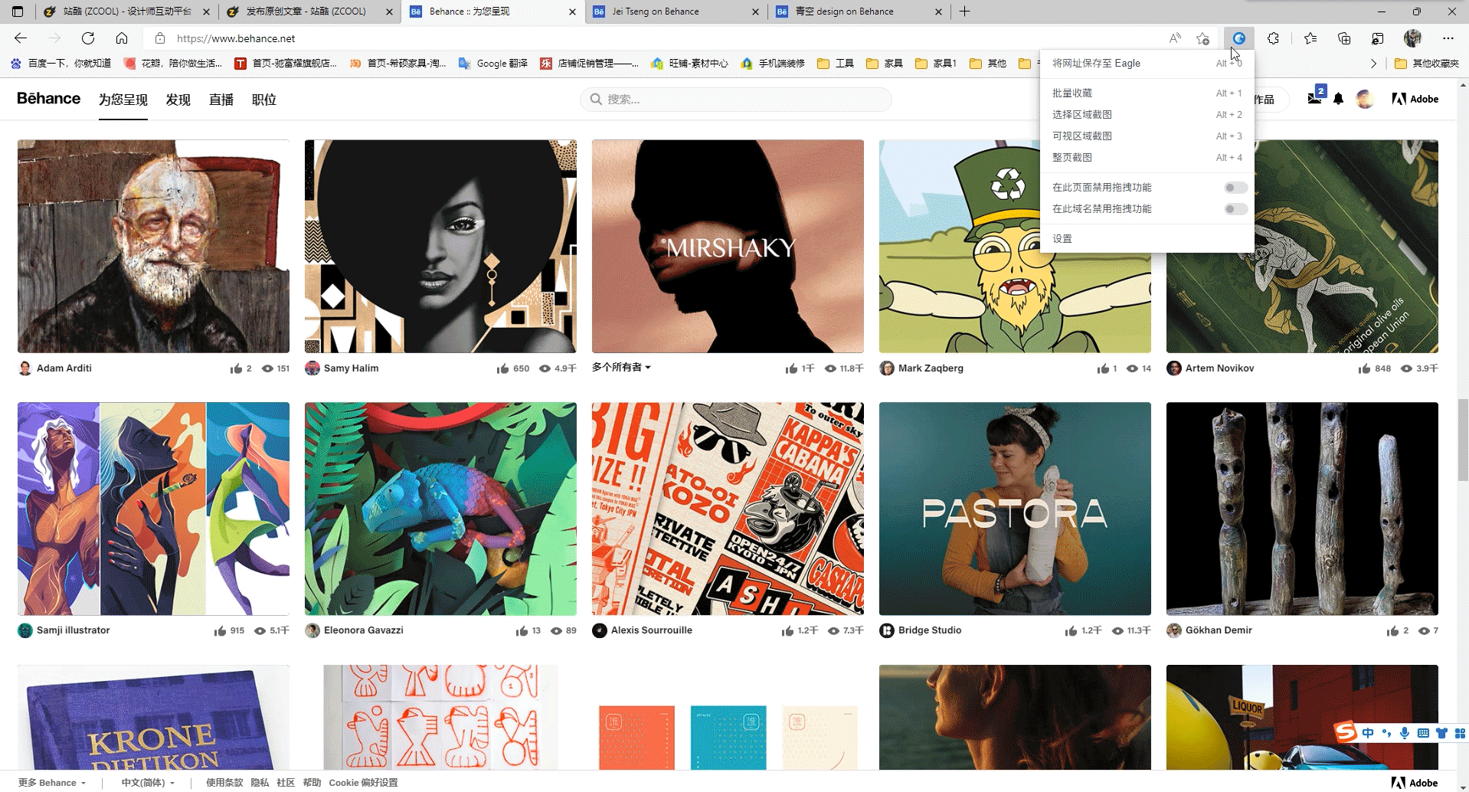Click the Behance logo
Image resolution: width=1469 pixels, height=792 pixels.
pyautogui.click(x=48, y=99)
